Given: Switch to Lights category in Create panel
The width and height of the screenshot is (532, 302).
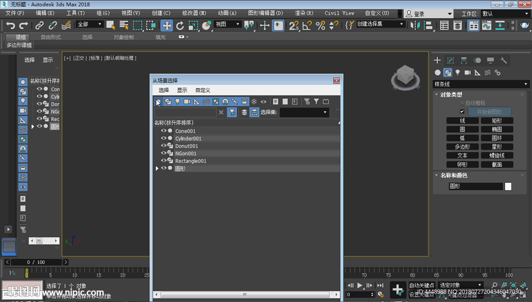Looking at the screenshot, I should point(458,73).
